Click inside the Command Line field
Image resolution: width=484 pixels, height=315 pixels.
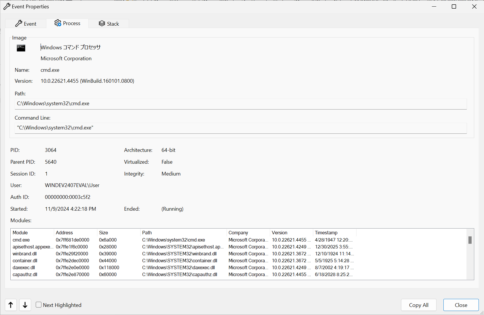point(240,128)
